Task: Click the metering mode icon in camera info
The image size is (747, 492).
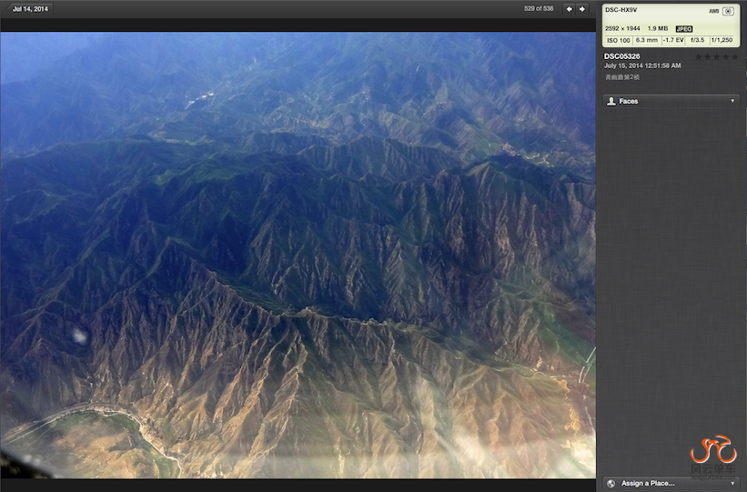Action: 728,11
